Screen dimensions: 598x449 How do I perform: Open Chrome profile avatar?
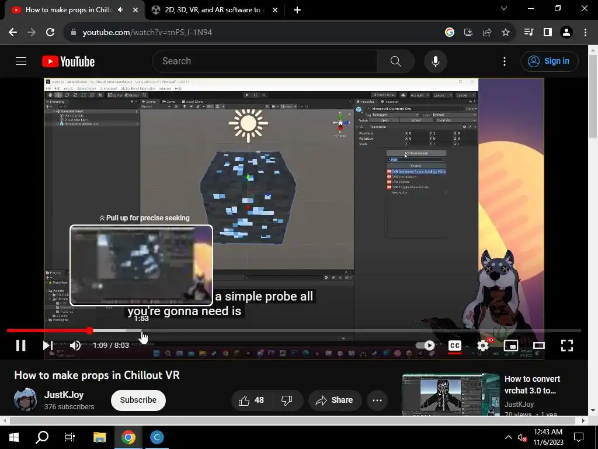pos(566,32)
